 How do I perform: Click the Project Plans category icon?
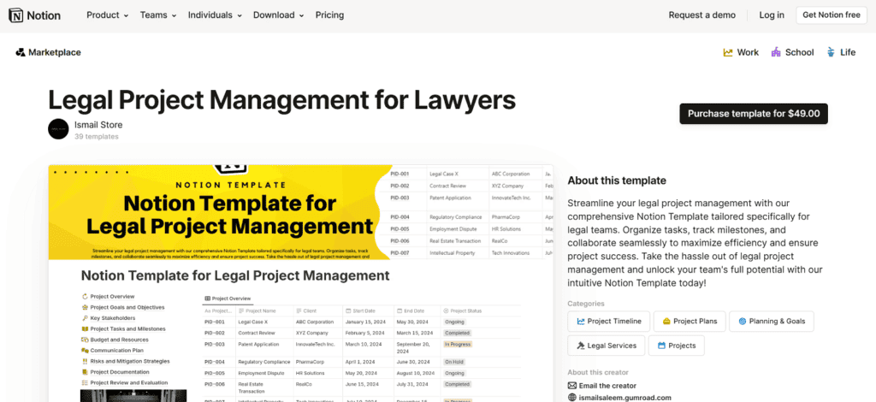point(666,322)
